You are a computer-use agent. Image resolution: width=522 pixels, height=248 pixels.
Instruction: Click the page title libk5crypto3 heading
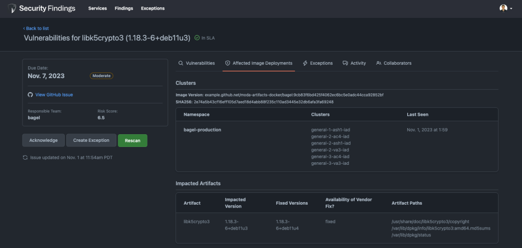coord(107,38)
